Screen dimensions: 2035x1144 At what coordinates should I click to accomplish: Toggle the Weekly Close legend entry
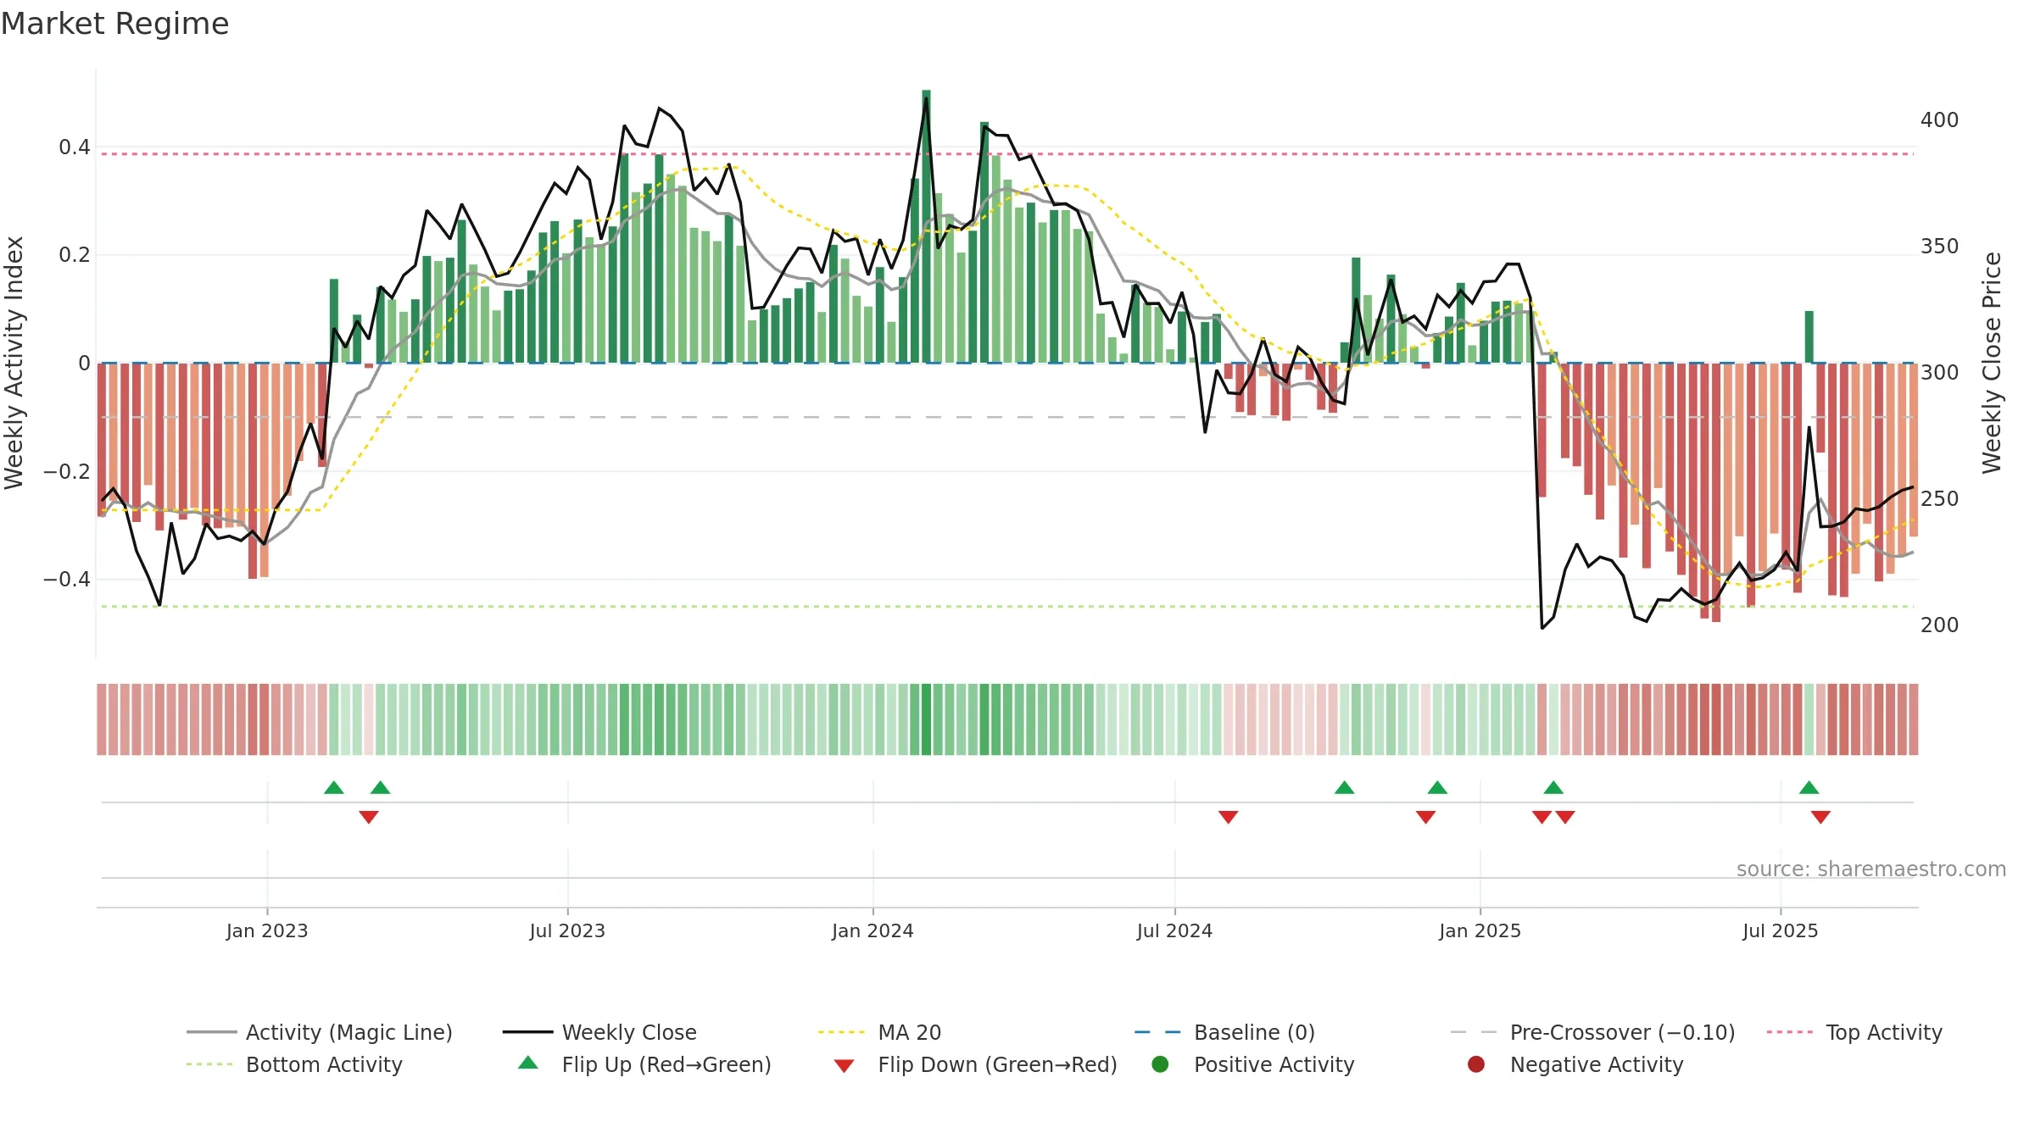click(x=600, y=1032)
